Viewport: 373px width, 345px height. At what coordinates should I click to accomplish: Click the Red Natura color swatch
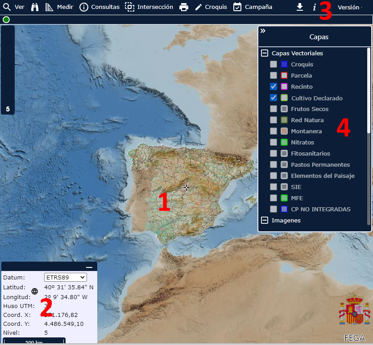point(284,120)
